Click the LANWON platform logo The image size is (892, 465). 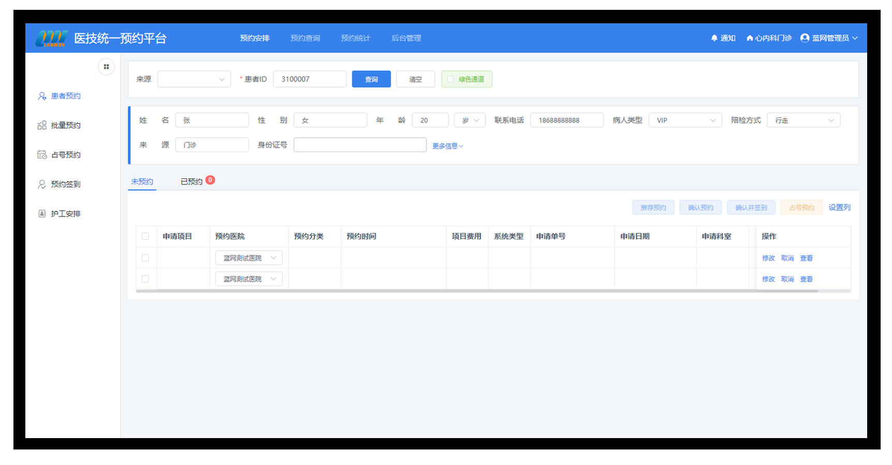(x=51, y=38)
